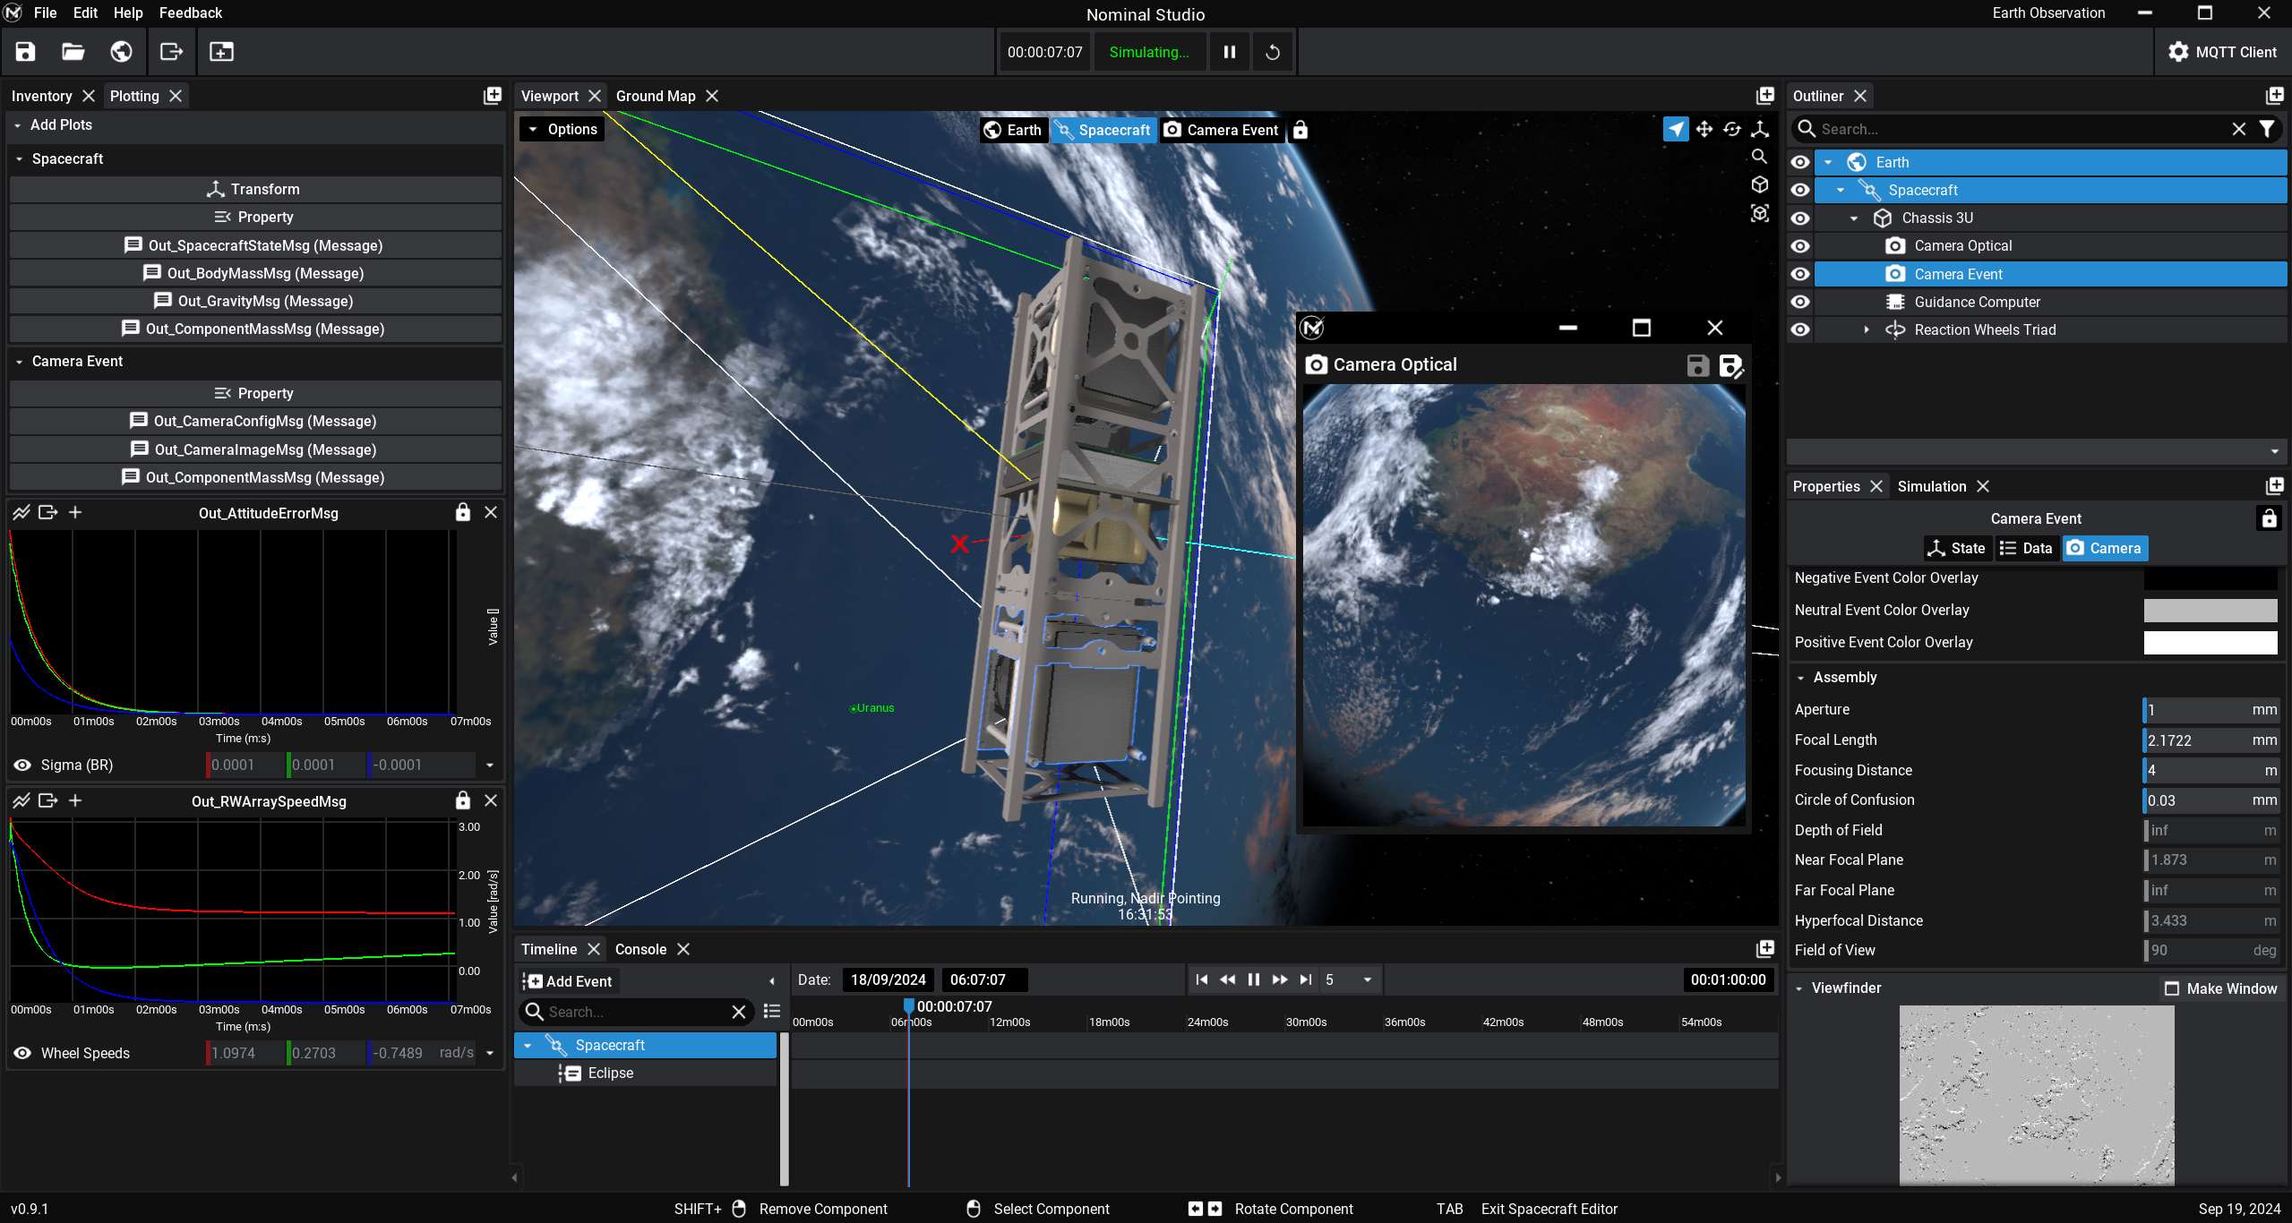Click the Outliner filter funnel icon
This screenshot has width=2292, height=1223.
pos(2267,129)
